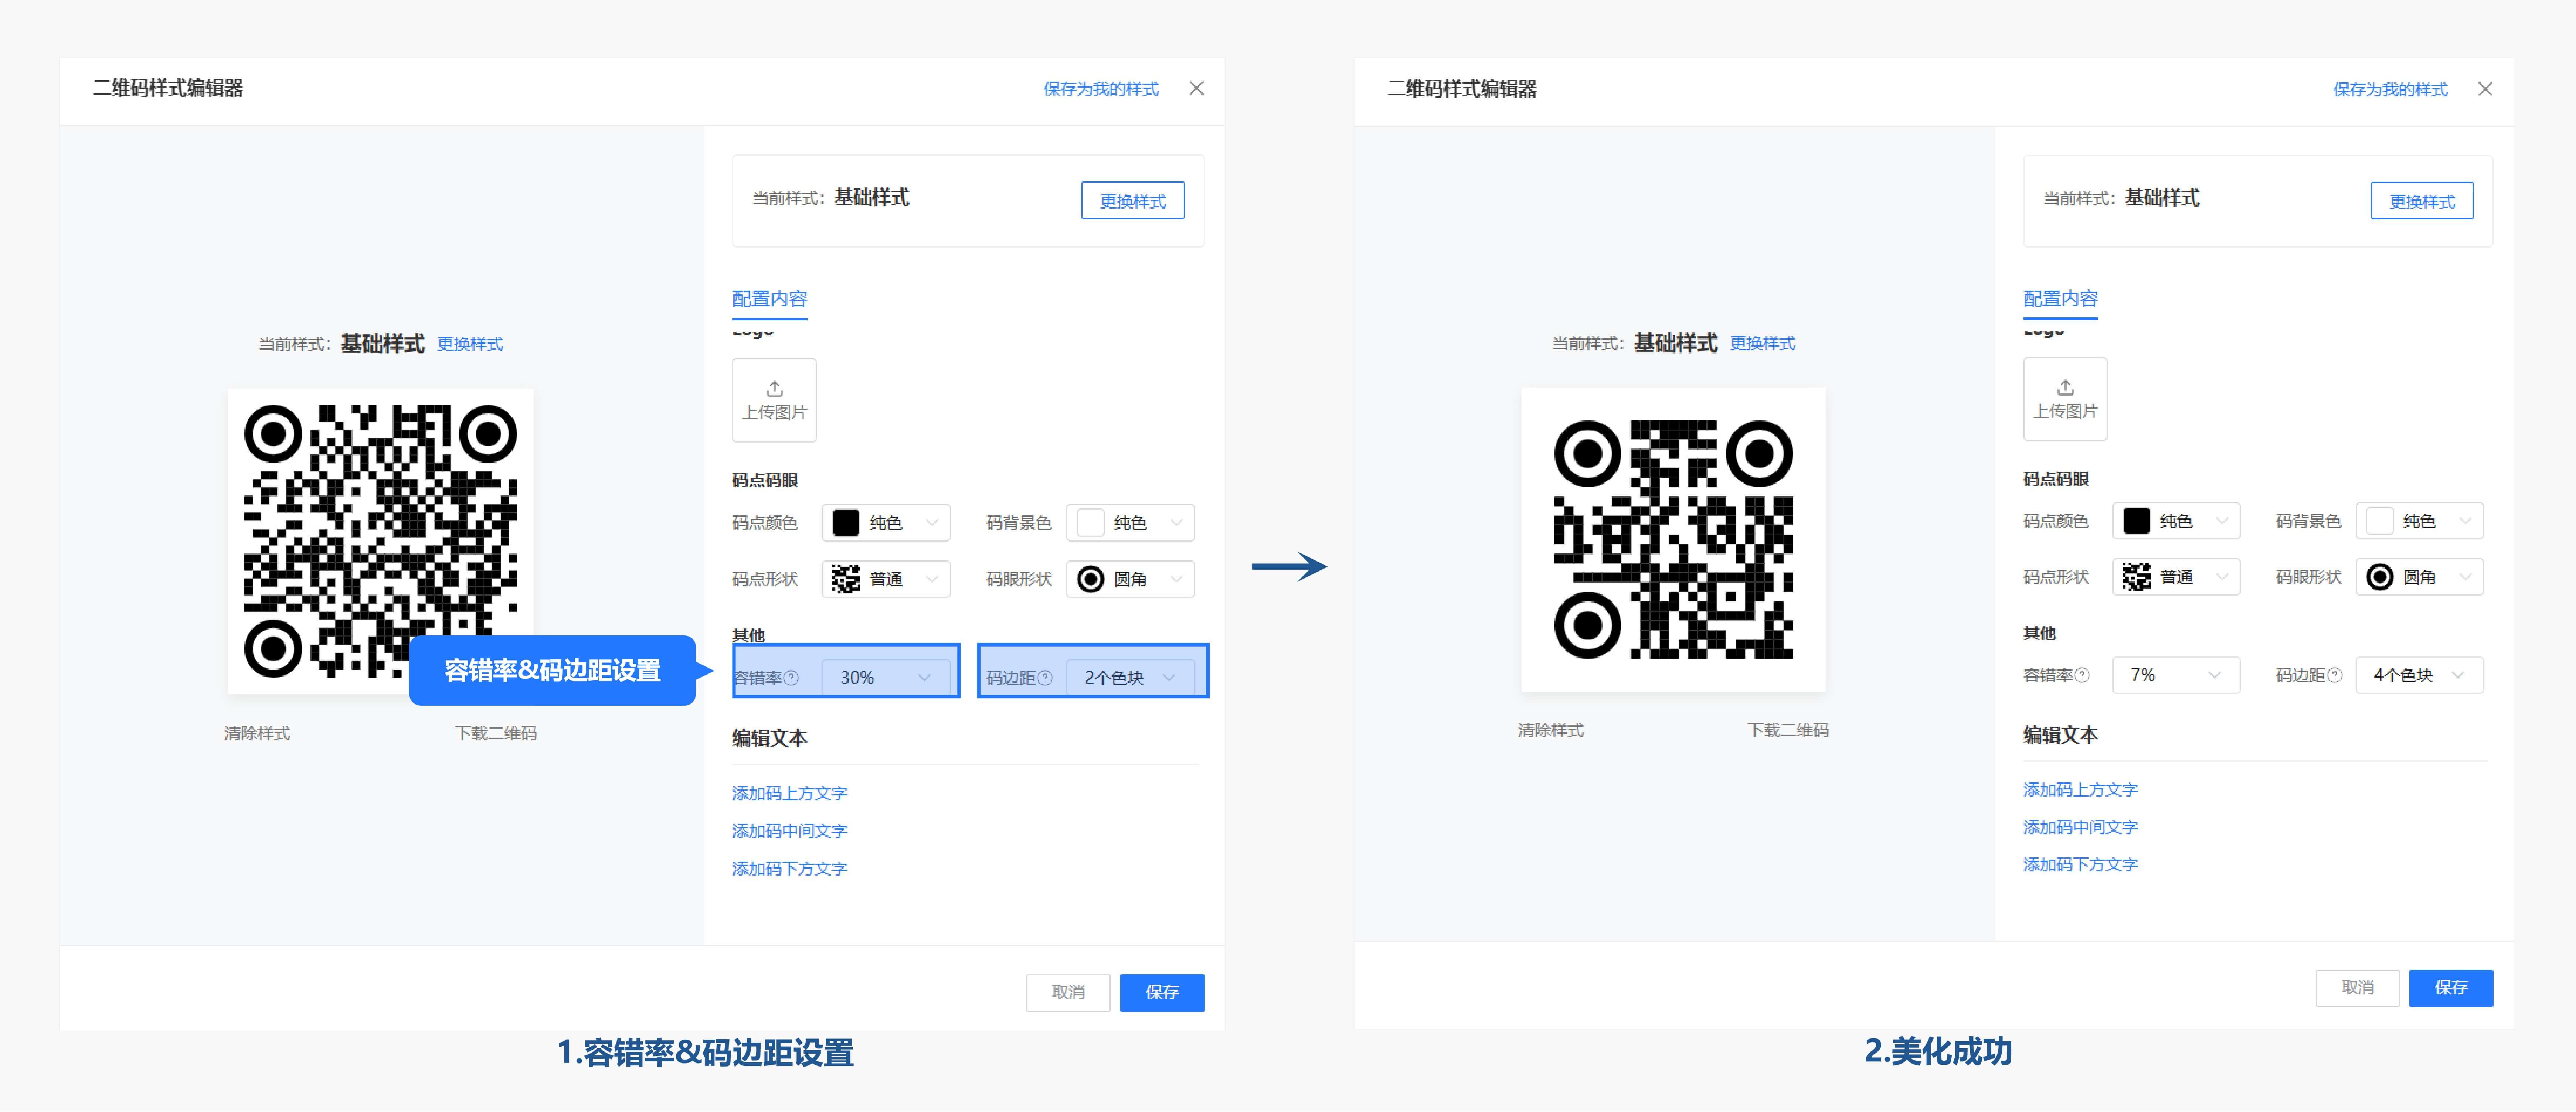This screenshot has height=1112, width=2576.
Task: Switch to 配置内容 tab in left editor
Action: (769, 298)
